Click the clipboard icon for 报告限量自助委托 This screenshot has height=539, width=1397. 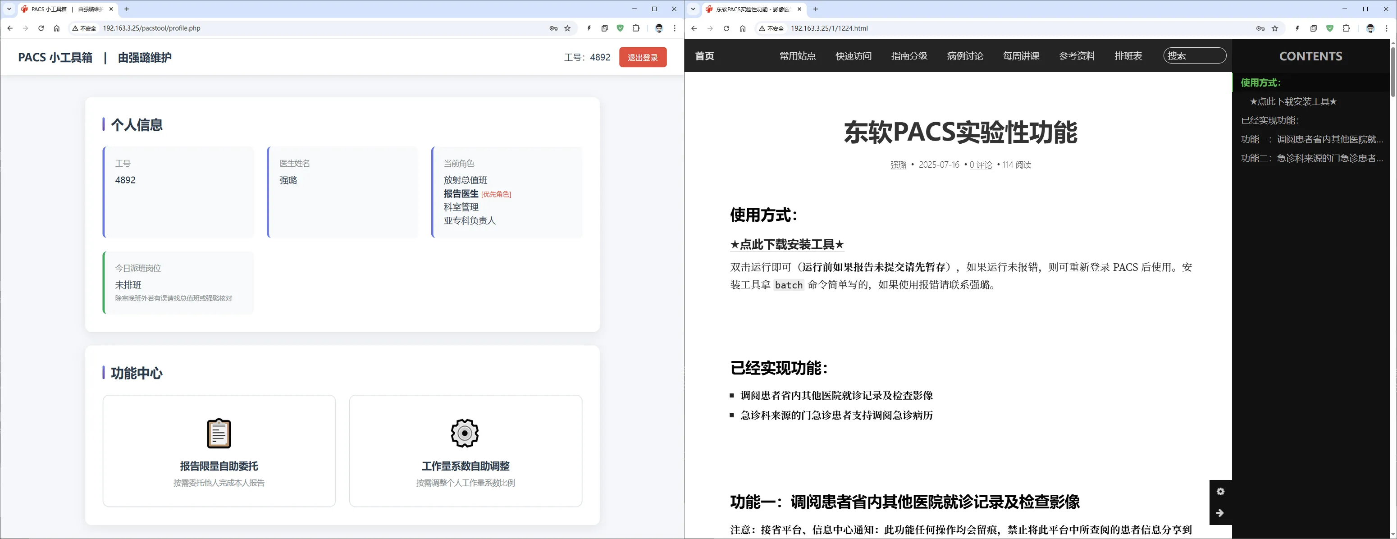click(219, 433)
